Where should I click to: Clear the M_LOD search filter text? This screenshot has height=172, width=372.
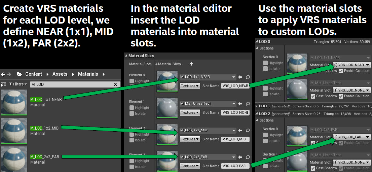pyautogui.click(x=116, y=84)
